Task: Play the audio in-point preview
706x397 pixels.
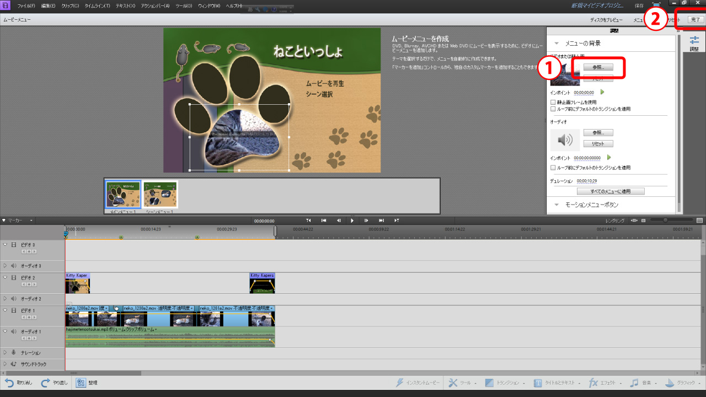Action: coord(609,158)
